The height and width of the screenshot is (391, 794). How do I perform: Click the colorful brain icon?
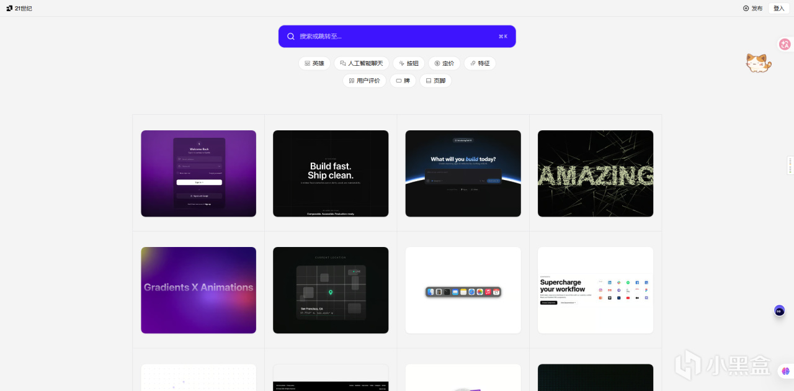[786, 371]
